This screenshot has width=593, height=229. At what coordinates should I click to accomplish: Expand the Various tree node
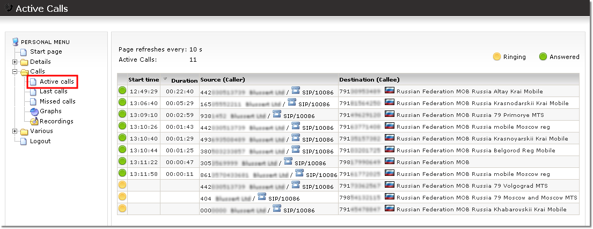(15, 131)
